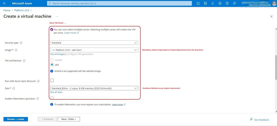Open the ellipsis menu beside page title

pyautogui.click(x=57, y=16)
